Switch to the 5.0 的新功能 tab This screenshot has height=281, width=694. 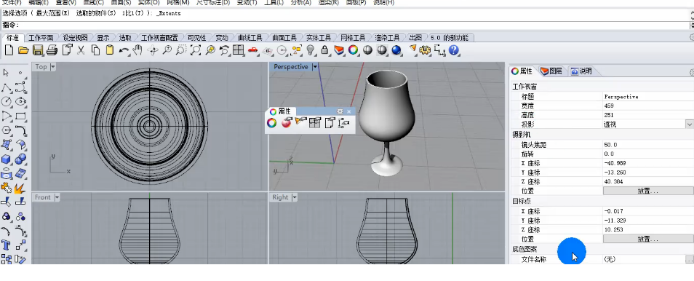coord(450,38)
